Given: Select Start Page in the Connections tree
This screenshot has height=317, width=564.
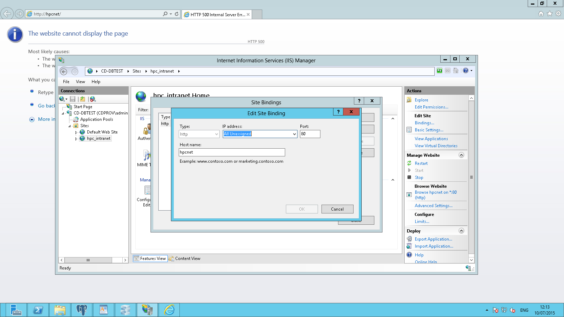Looking at the screenshot, I should (x=83, y=107).
